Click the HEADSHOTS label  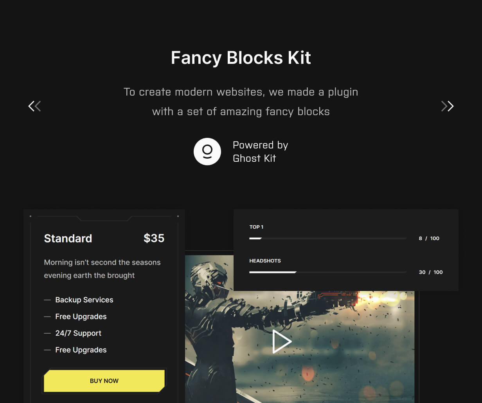point(265,260)
